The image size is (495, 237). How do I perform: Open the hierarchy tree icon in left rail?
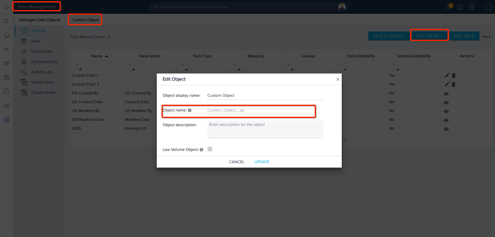[7, 106]
